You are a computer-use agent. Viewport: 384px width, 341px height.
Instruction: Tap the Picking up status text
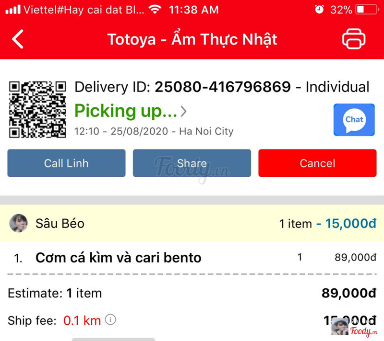coord(126,111)
